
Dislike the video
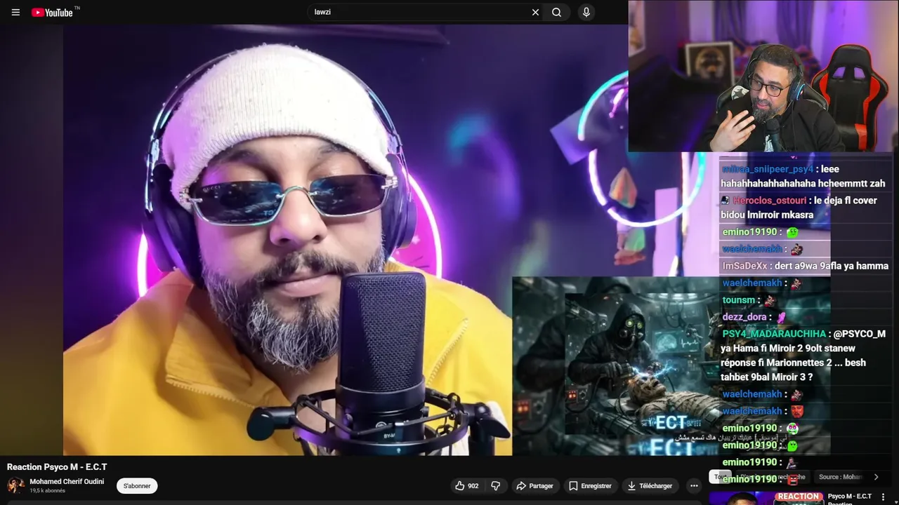[x=495, y=485]
